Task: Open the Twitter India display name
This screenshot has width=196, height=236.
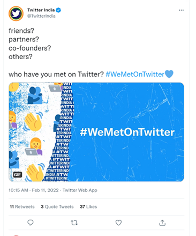Action: [41, 10]
